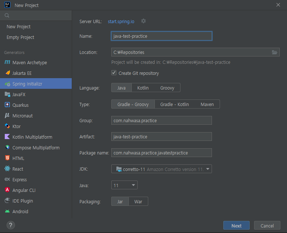Select the Compose Multiplatform generator label

coord(36,148)
